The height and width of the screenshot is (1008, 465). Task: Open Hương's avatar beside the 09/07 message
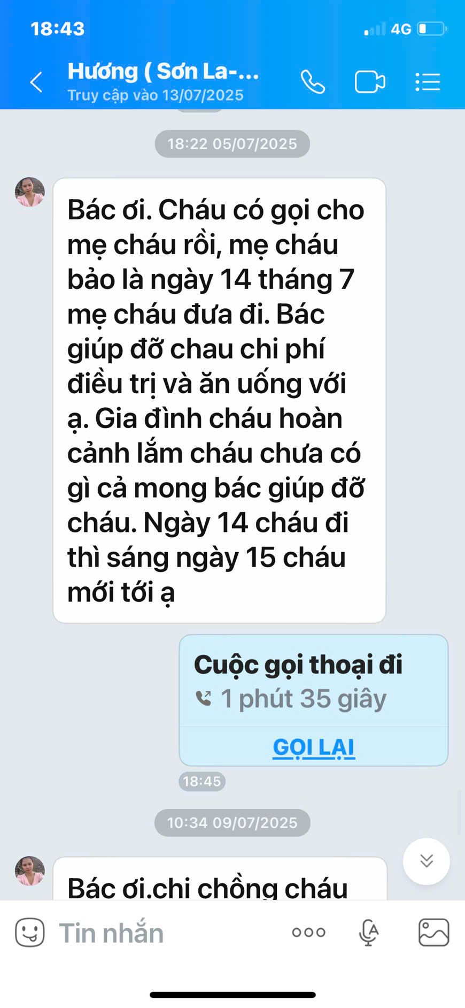click(30, 871)
